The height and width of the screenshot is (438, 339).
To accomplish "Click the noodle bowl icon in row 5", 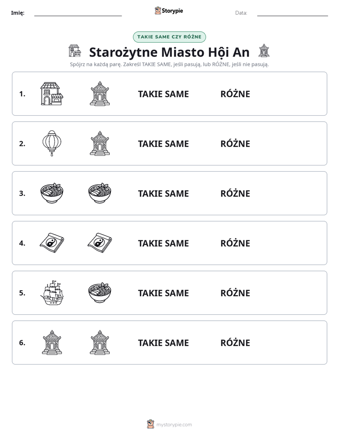I will tap(100, 292).
